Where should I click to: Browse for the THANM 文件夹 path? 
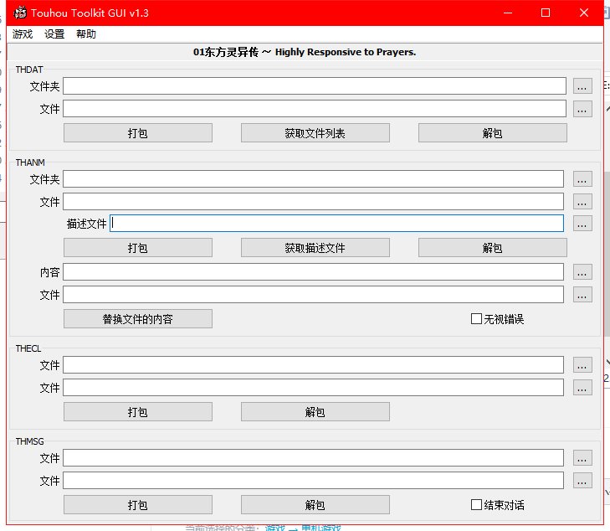point(582,179)
